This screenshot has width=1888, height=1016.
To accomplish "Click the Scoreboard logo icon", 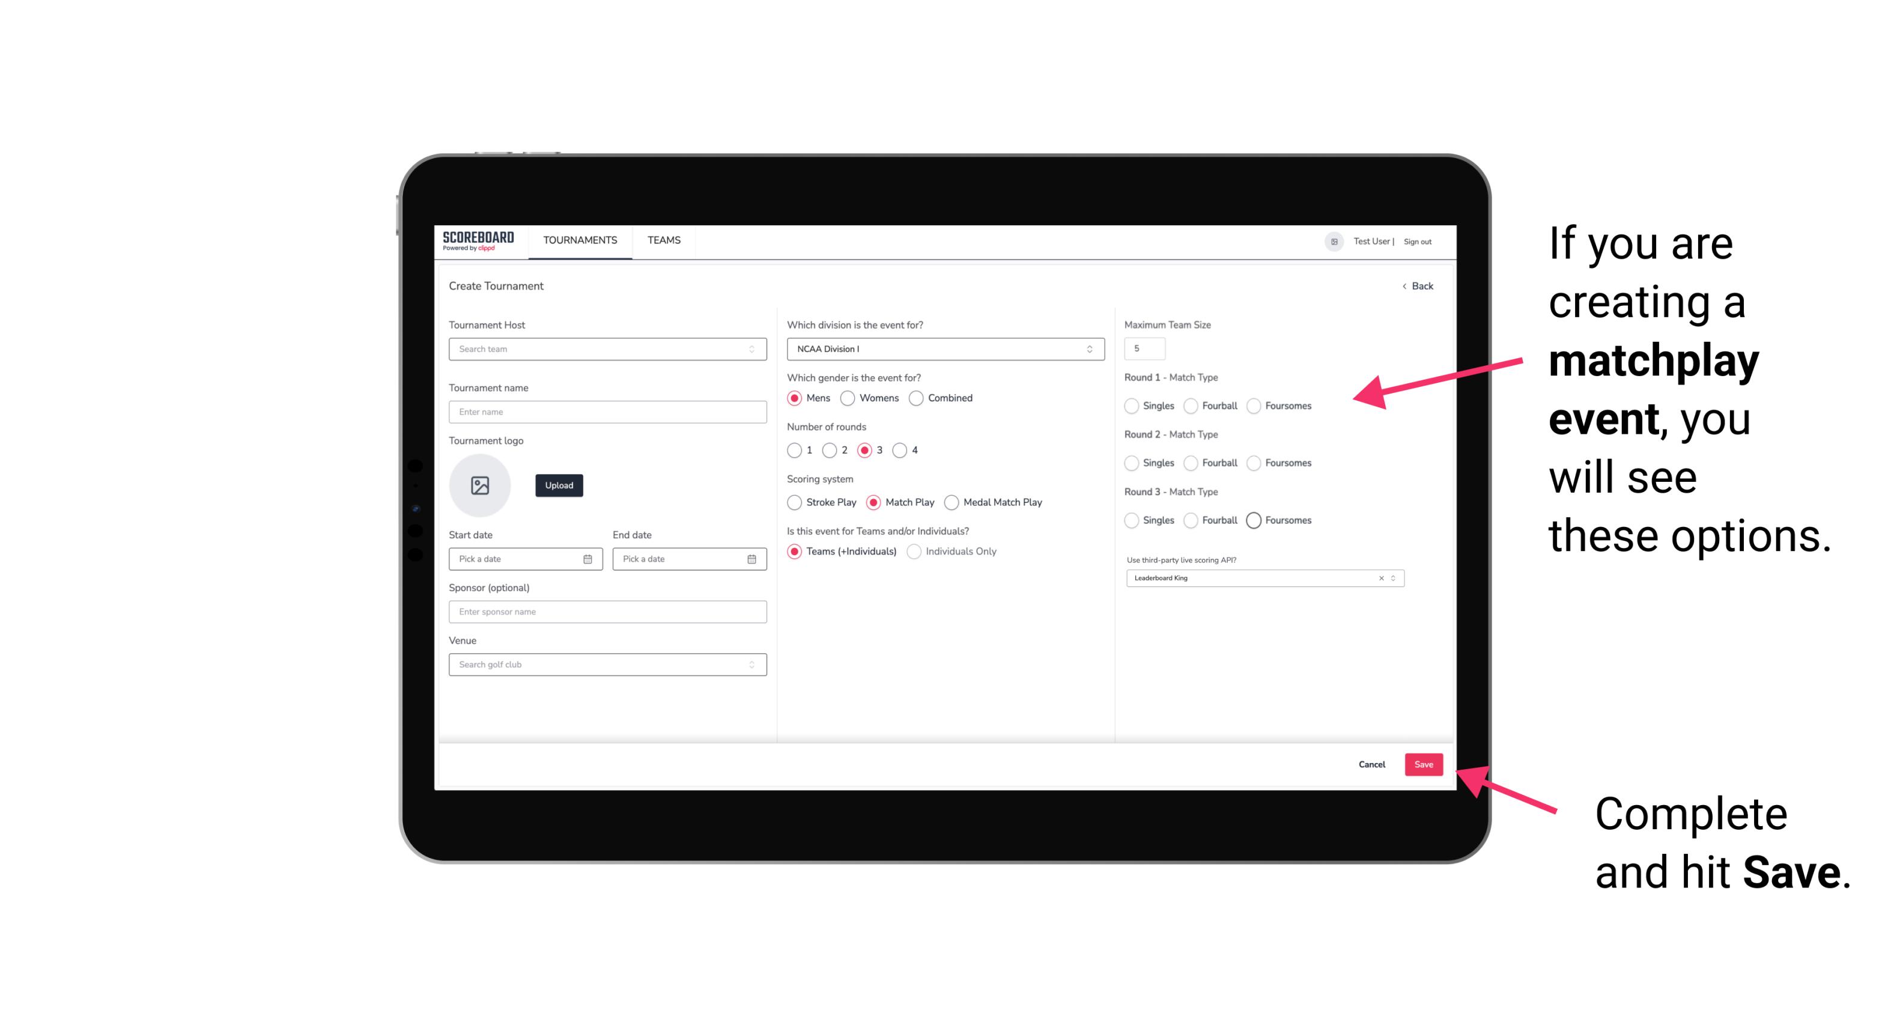I will point(478,240).
